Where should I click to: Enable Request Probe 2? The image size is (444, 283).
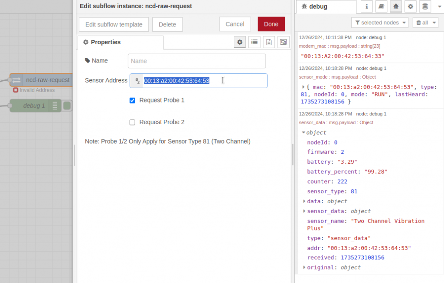point(132,122)
